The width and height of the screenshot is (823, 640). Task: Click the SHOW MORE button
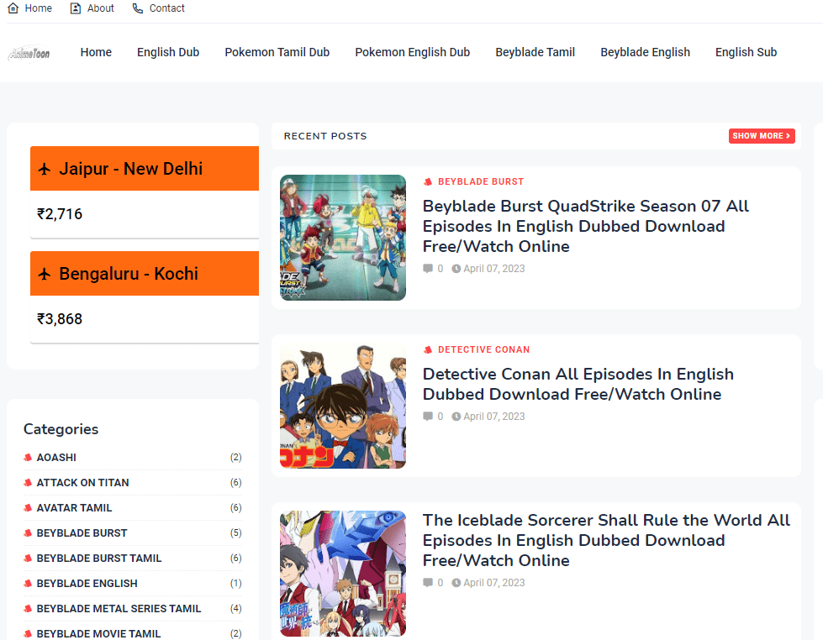click(762, 136)
